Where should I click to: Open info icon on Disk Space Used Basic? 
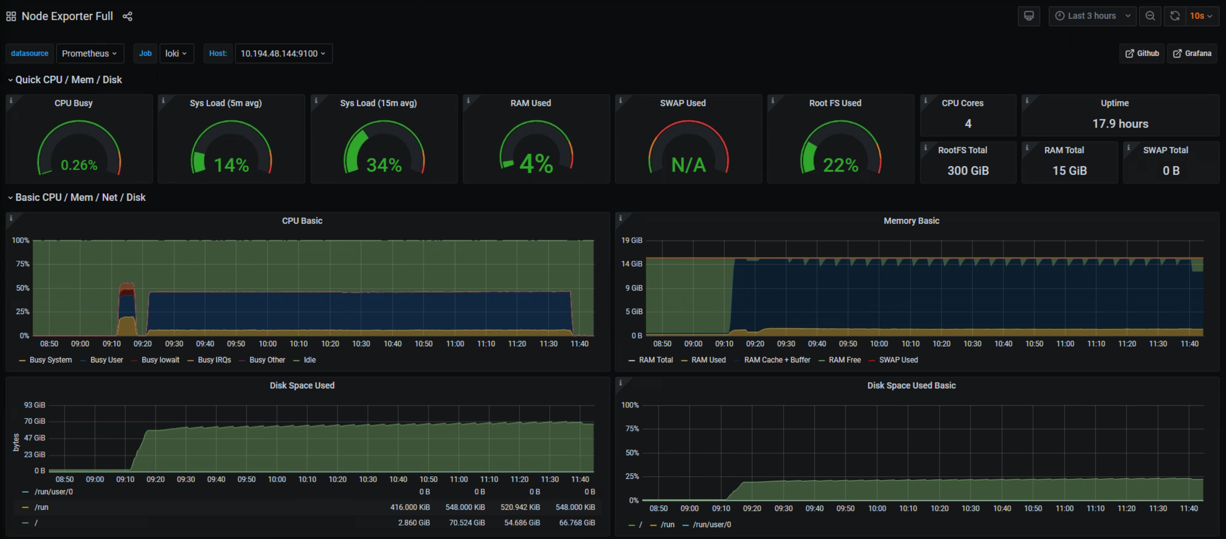(x=620, y=383)
